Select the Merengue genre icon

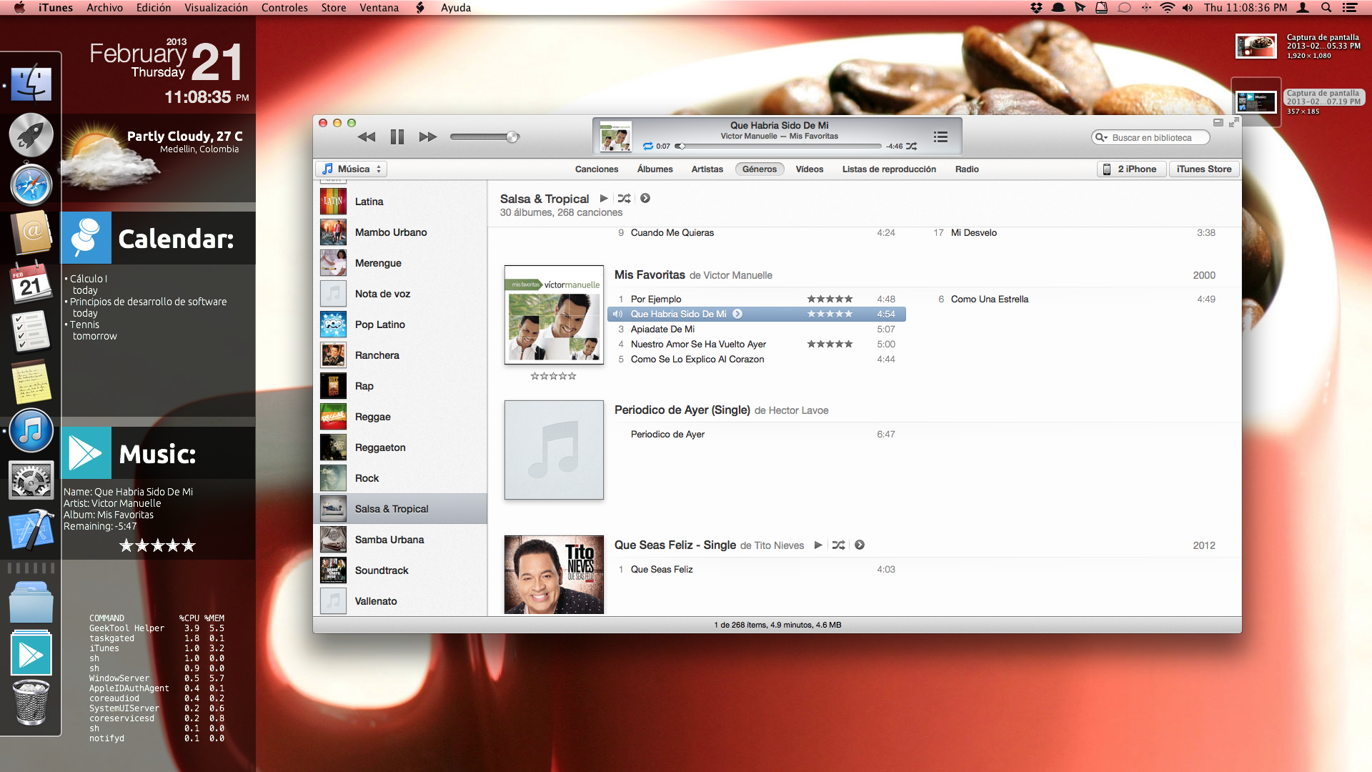point(333,263)
